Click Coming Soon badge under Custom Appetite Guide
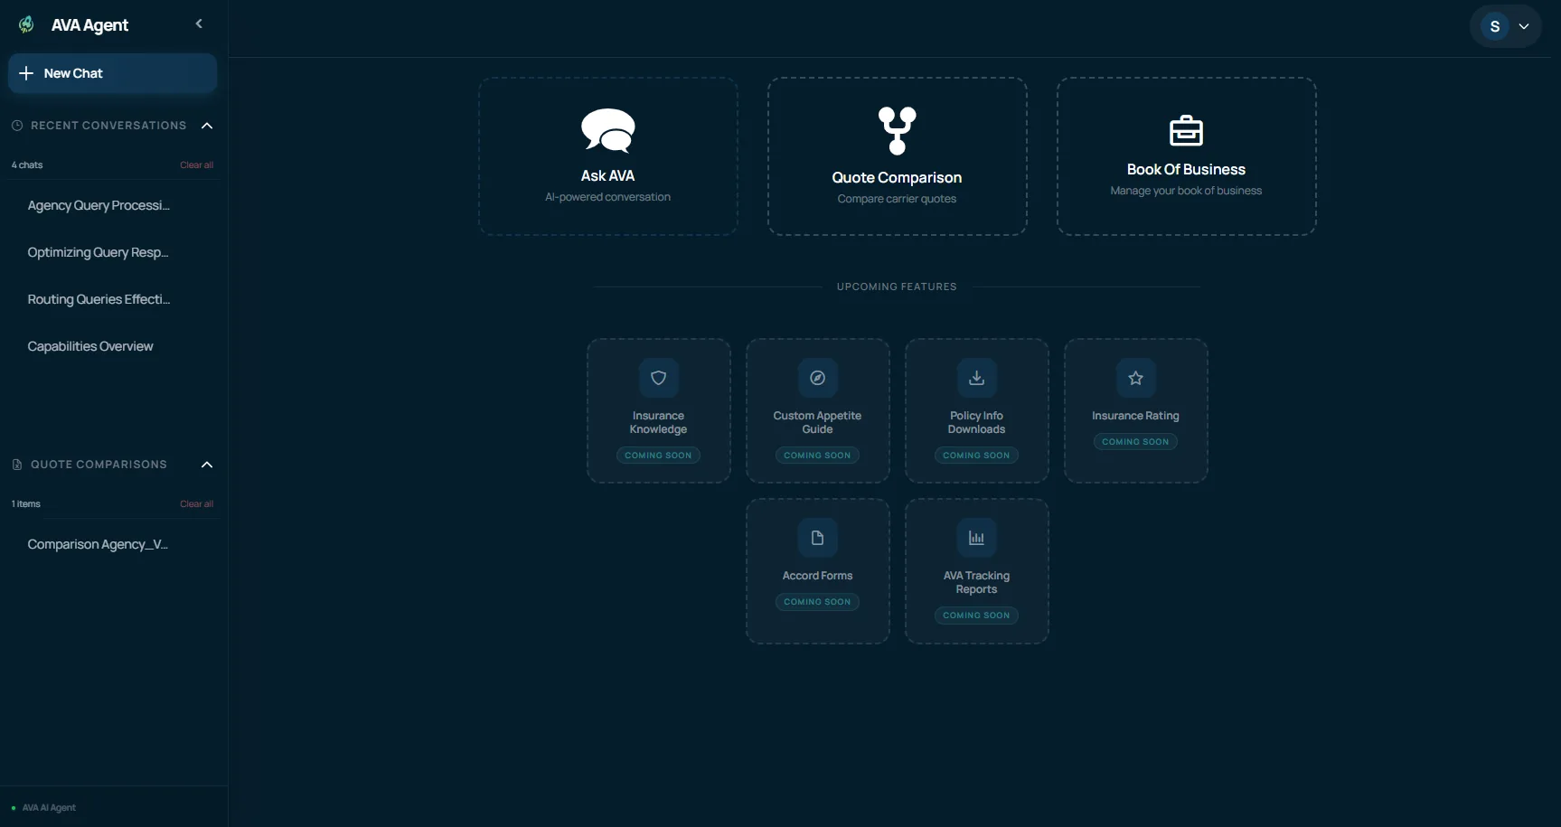The image size is (1561, 827). (x=817, y=456)
